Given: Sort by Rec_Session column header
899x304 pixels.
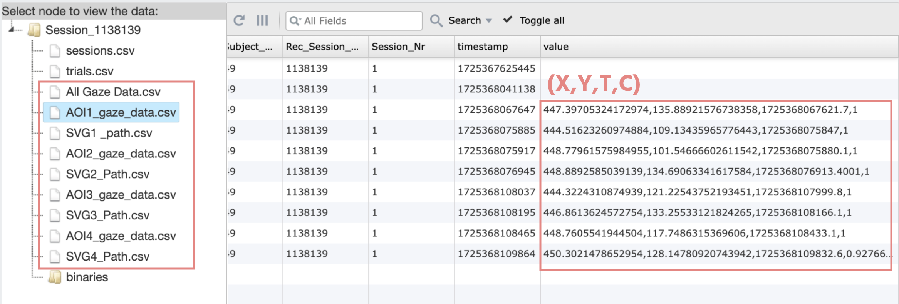Looking at the screenshot, I should click(326, 47).
